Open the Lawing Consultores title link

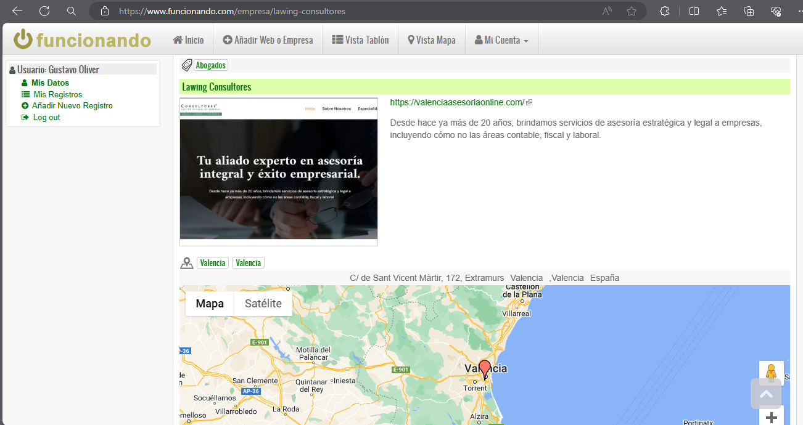pos(216,87)
